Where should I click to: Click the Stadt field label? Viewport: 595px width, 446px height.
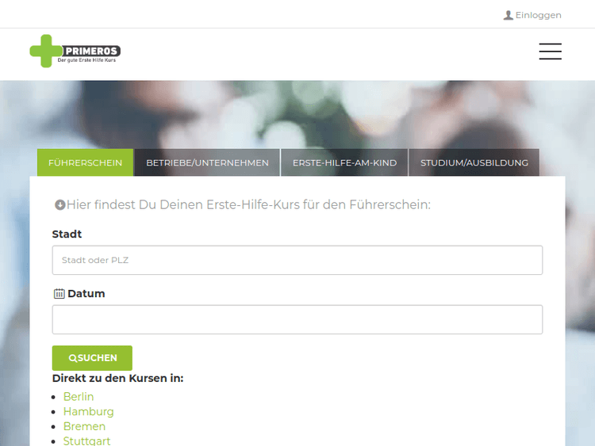pyautogui.click(x=67, y=234)
